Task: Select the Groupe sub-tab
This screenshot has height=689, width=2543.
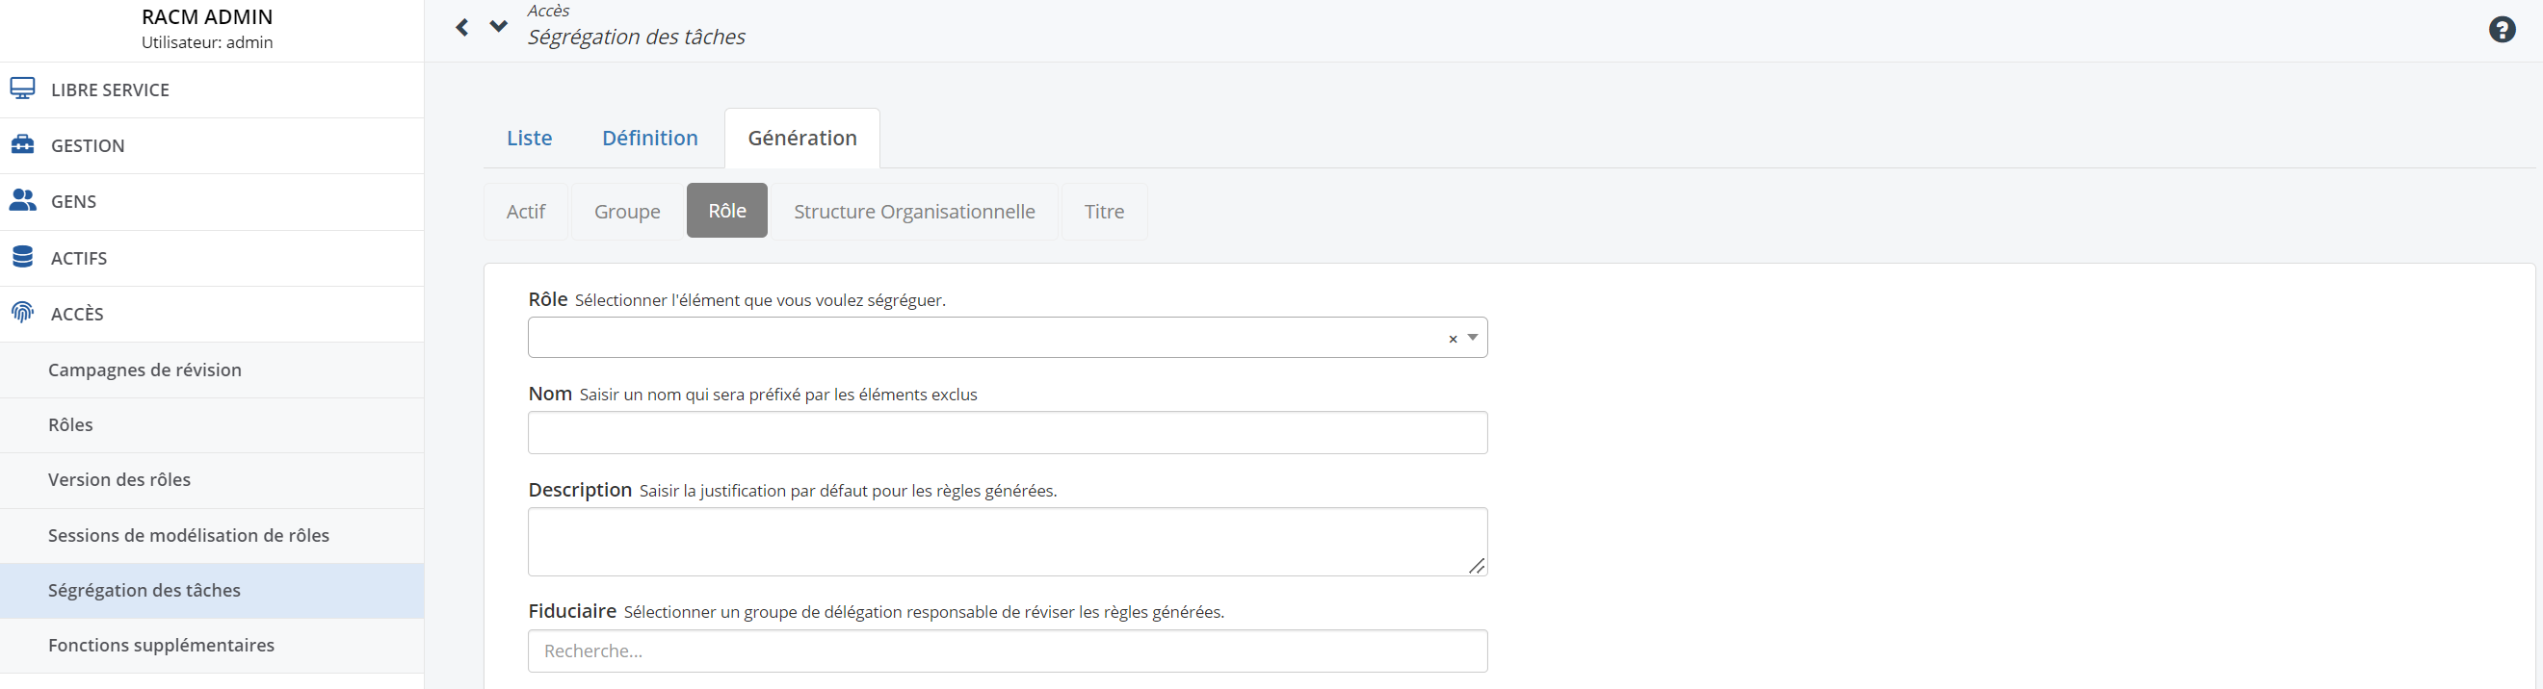Action: click(627, 211)
